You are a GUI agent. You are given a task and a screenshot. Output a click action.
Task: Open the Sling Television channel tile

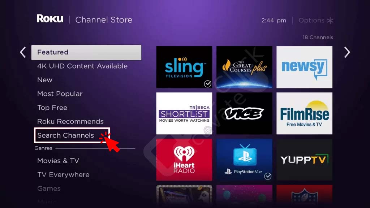[x=184, y=67]
